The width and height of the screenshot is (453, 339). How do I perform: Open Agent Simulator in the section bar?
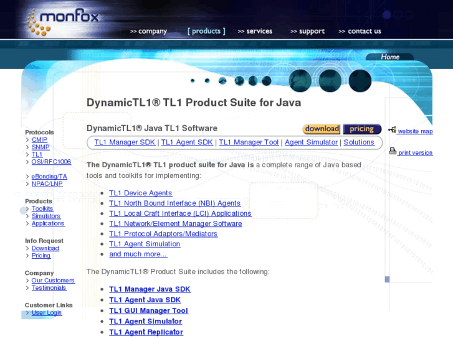(x=311, y=142)
